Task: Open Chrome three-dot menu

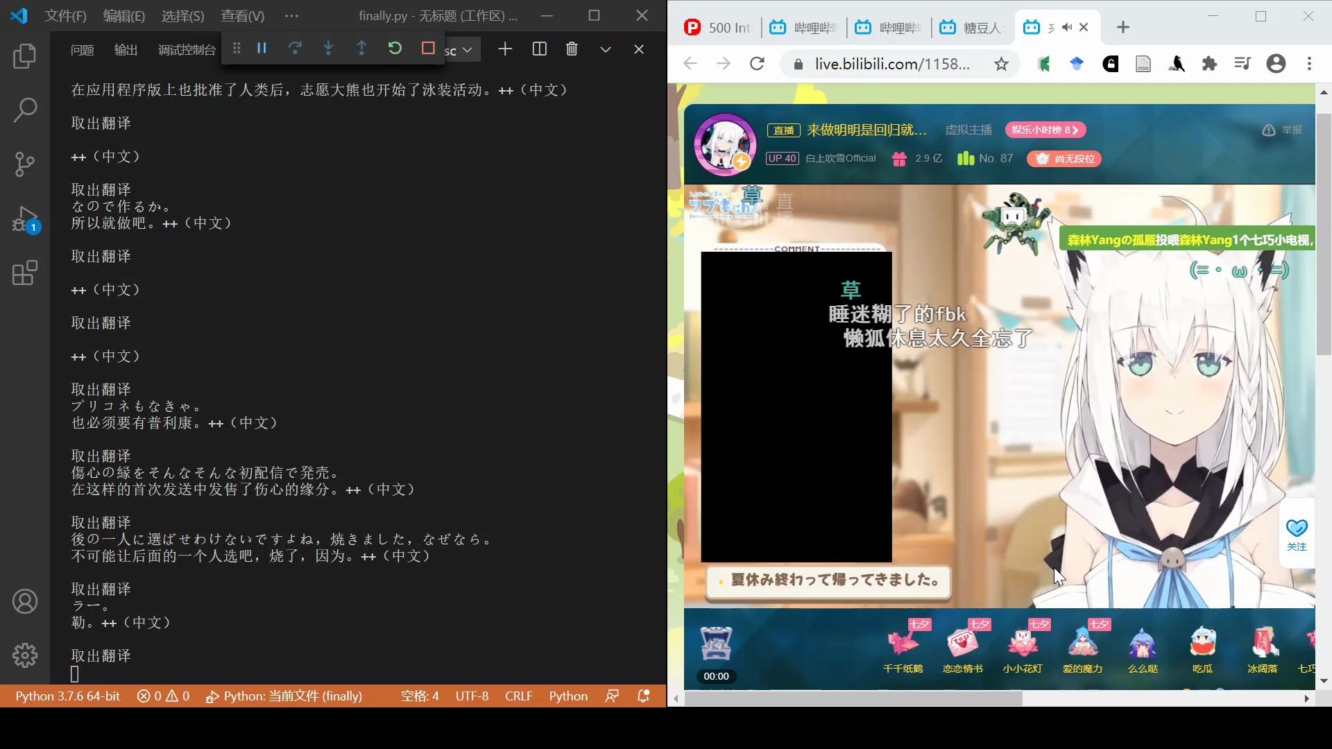Action: point(1309,64)
